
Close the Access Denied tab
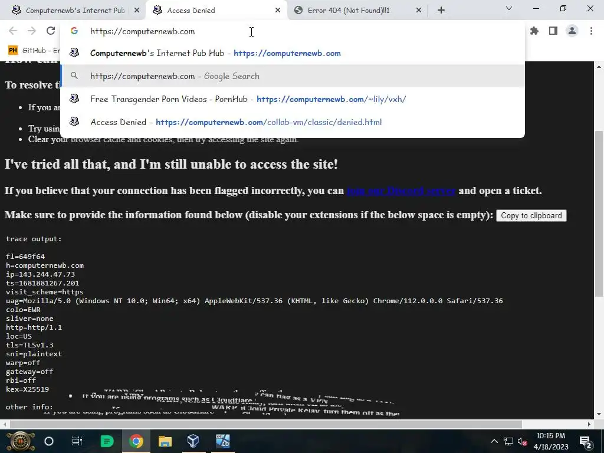[278, 11]
